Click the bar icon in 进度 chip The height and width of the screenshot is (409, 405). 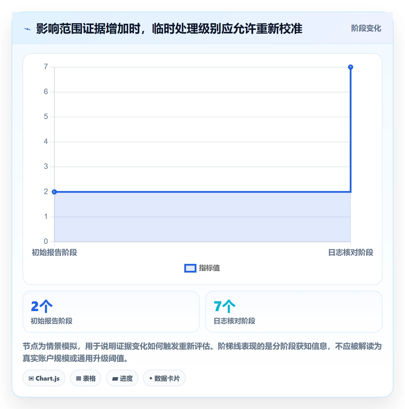115,379
